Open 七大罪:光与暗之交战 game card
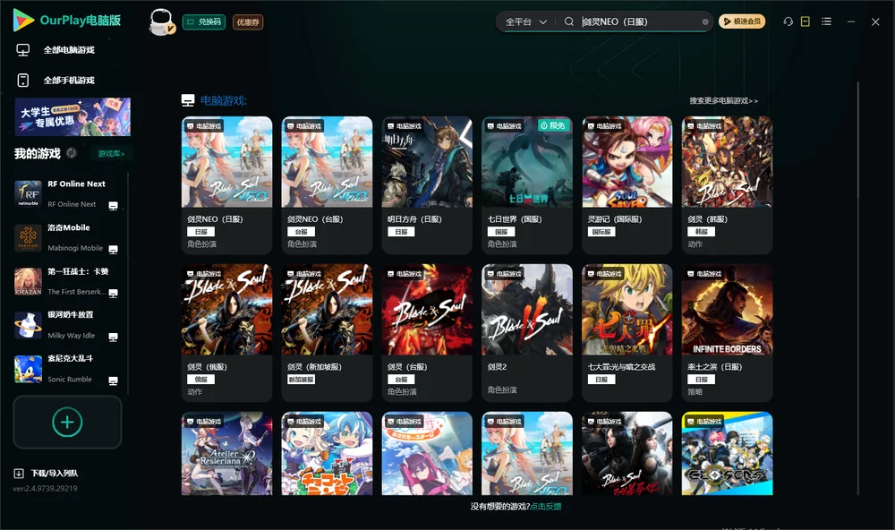Viewport: 895px width, 530px height. click(x=626, y=332)
